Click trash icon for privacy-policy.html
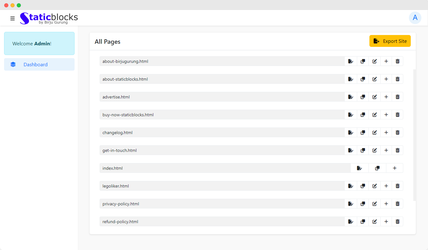 pyautogui.click(x=398, y=204)
